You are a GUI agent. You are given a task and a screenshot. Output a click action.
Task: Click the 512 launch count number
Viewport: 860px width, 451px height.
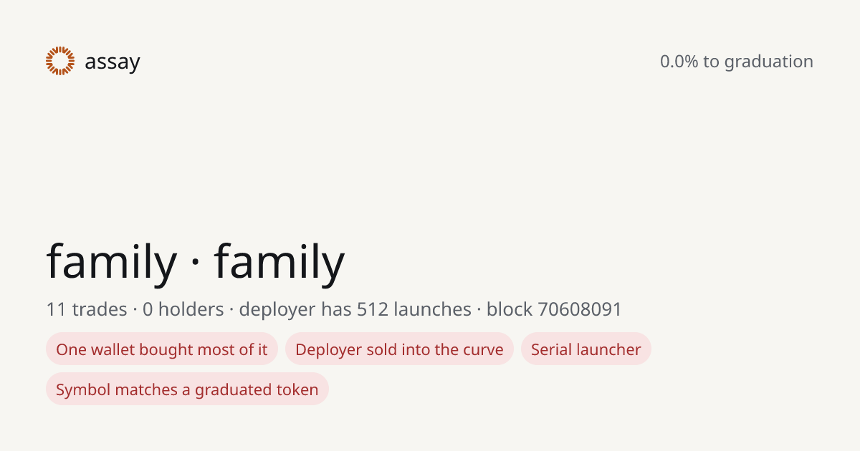[373, 309]
